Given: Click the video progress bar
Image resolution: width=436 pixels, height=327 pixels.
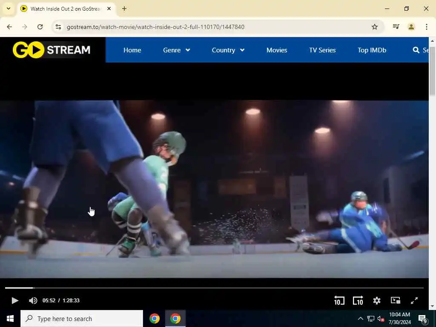Looking at the screenshot, I should tap(214, 288).
